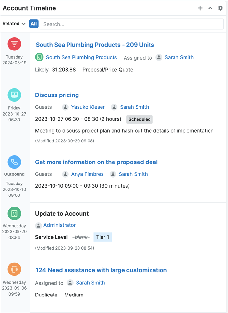
Task: Click the green account building icon
Action: coord(14,214)
